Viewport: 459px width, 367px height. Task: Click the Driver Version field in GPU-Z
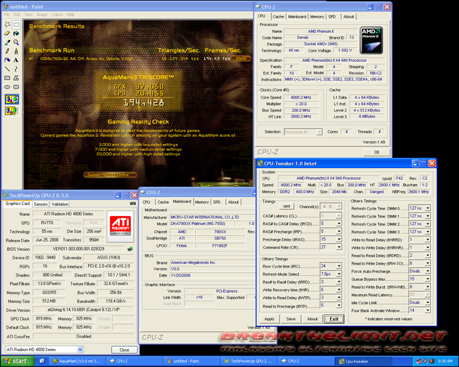tap(84, 310)
